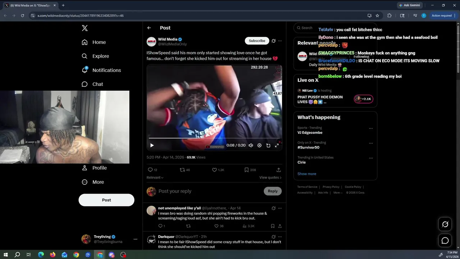Screen dimensions: 460x259
Task: Close the Wild Media on X tab
Action: point(55,5)
